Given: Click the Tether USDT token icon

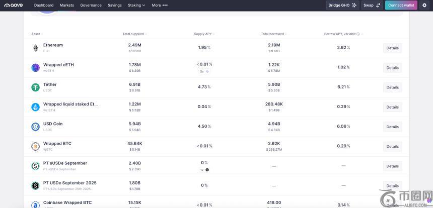Looking at the screenshot, I should [x=35, y=87].
